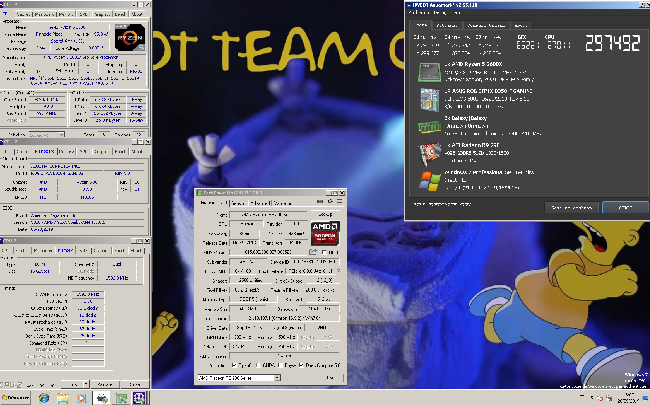This screenshot has width=650, height=406.
Task: Switch to Advanced tab in GPU-Z
Action: [x=260, y=203]
